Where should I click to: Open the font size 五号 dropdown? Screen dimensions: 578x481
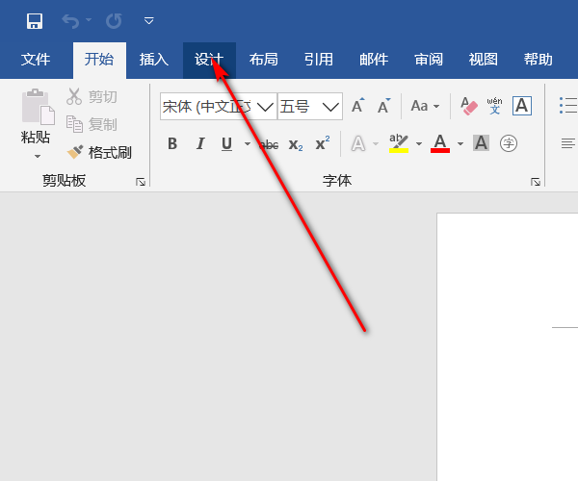pyautogui.click(x=331, y=106)
